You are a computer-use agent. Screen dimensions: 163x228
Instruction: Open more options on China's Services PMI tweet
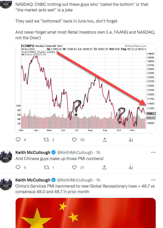click(153, 180)
